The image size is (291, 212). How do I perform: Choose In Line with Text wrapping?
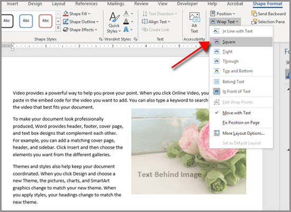(241, 31)
